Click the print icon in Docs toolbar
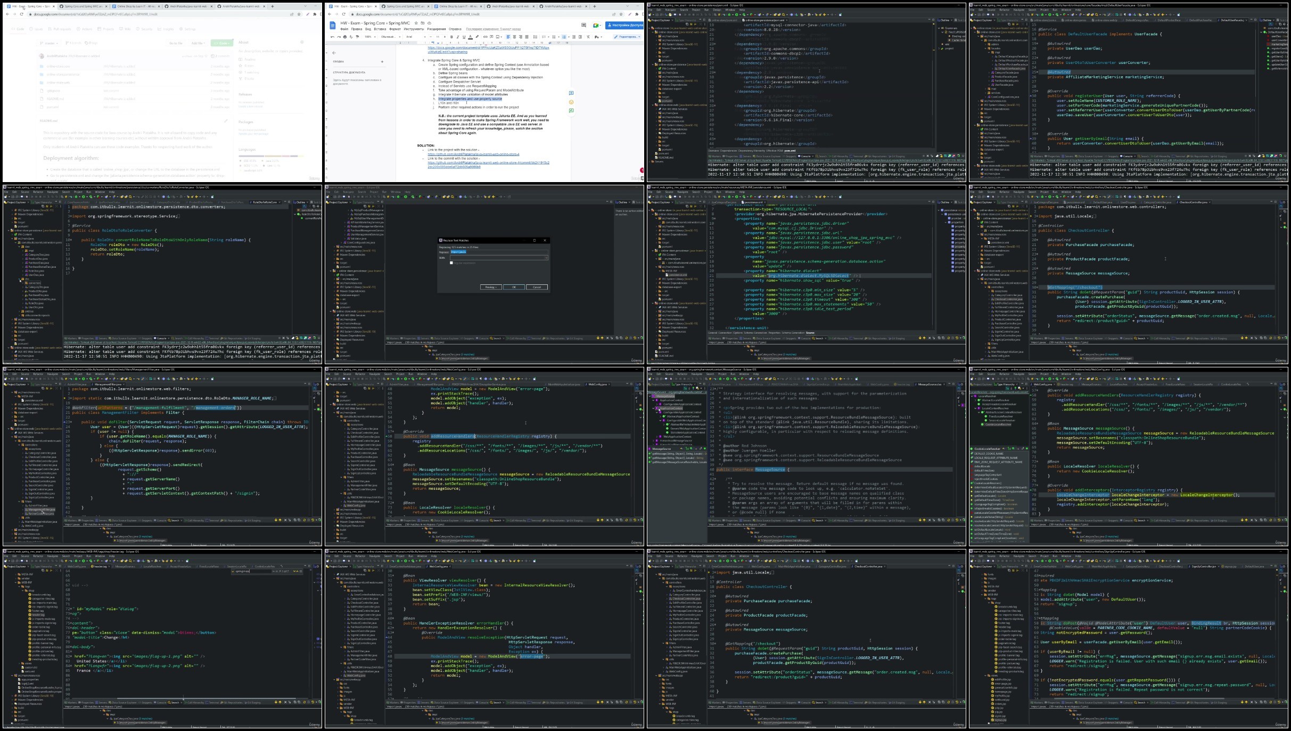The height and width of the screenshot is (731, 1291). click(345, 37)
